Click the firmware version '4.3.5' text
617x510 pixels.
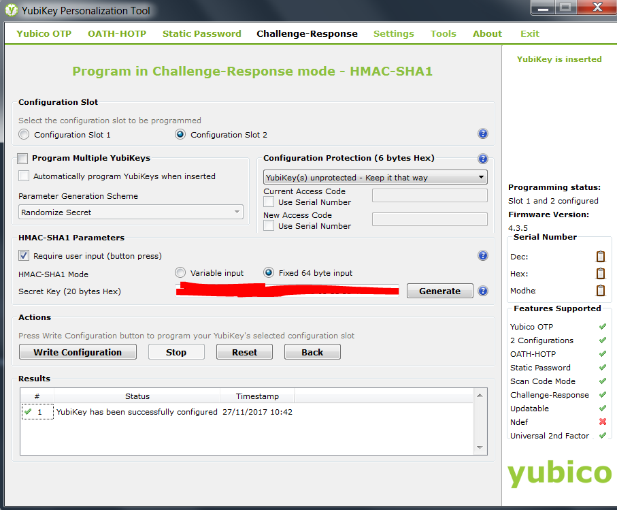[518, 228]
